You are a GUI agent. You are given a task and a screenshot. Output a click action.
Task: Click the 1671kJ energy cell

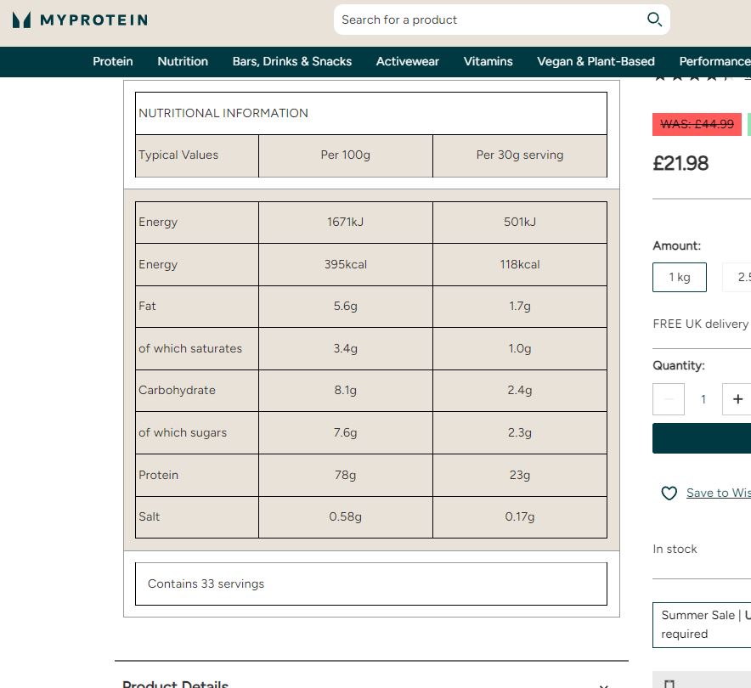345,223
